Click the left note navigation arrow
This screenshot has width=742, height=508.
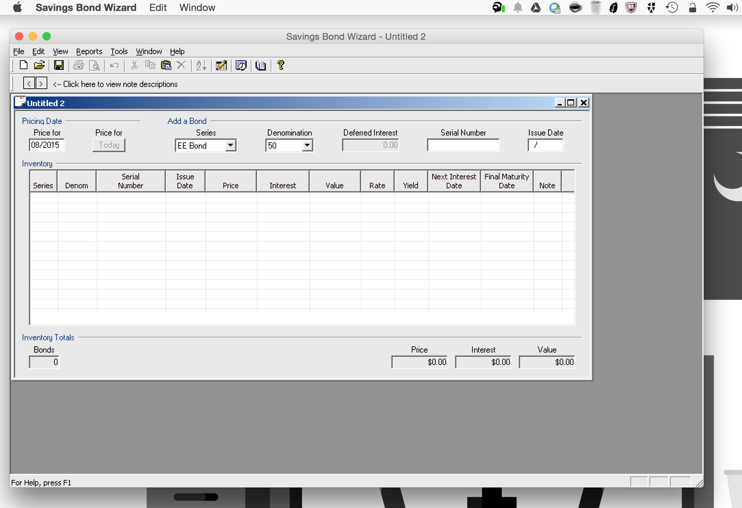pyautogui.click(x=29, y=83)
